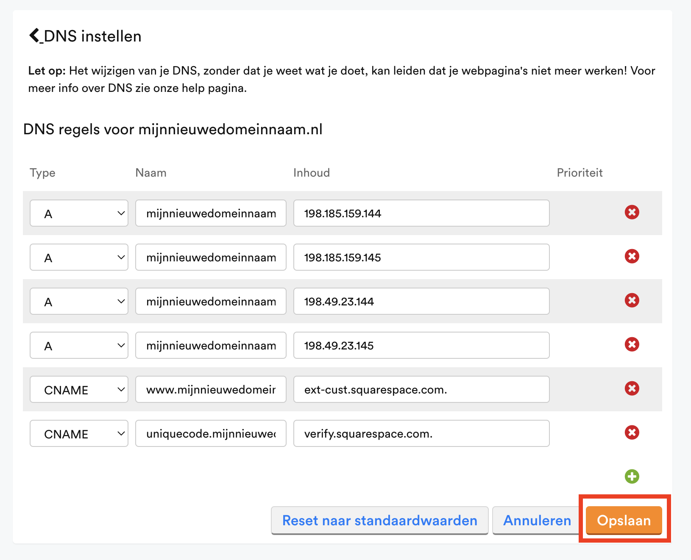Click Reset naar standaardwaarden
The width and height of the screenshot is (691, 560).
tap(379, 520)
